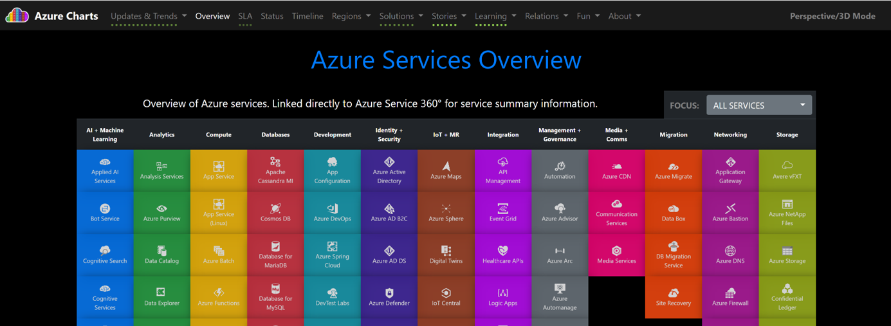This screenshot has height=326, width=891.
Task: Select the Avere vFXT tile
Action: click(787, 171)
